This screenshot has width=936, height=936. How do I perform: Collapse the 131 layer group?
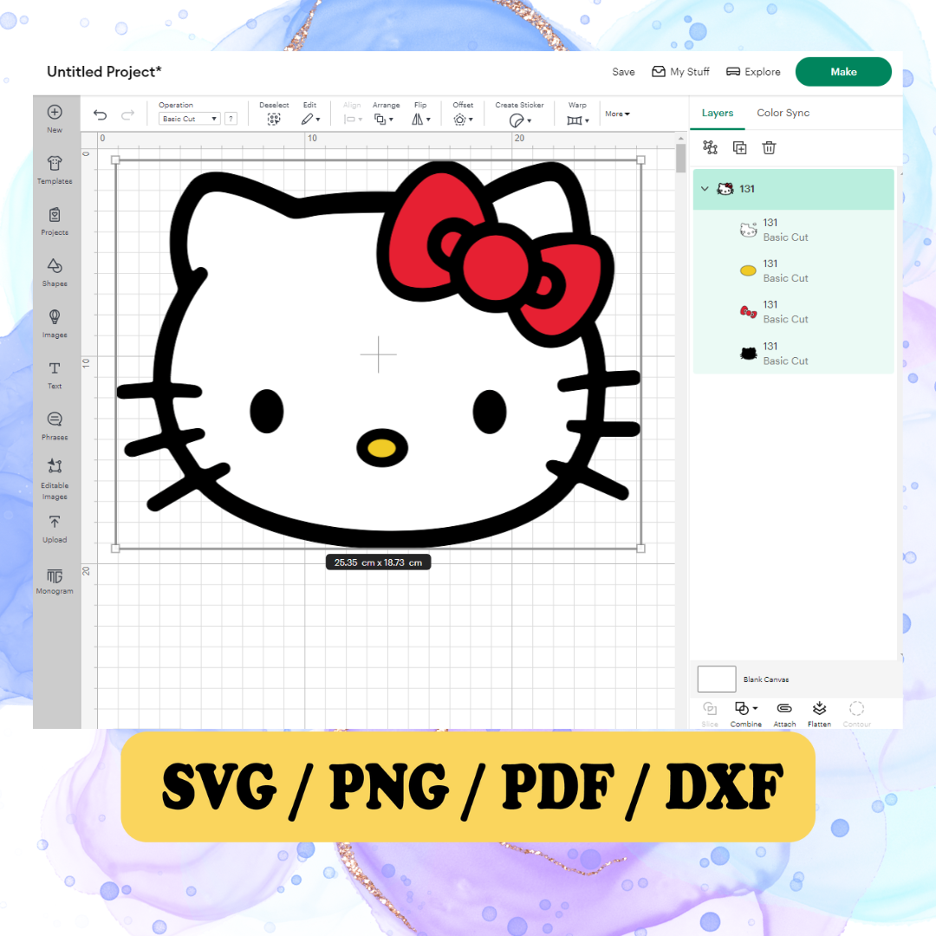tap(705, 189)
